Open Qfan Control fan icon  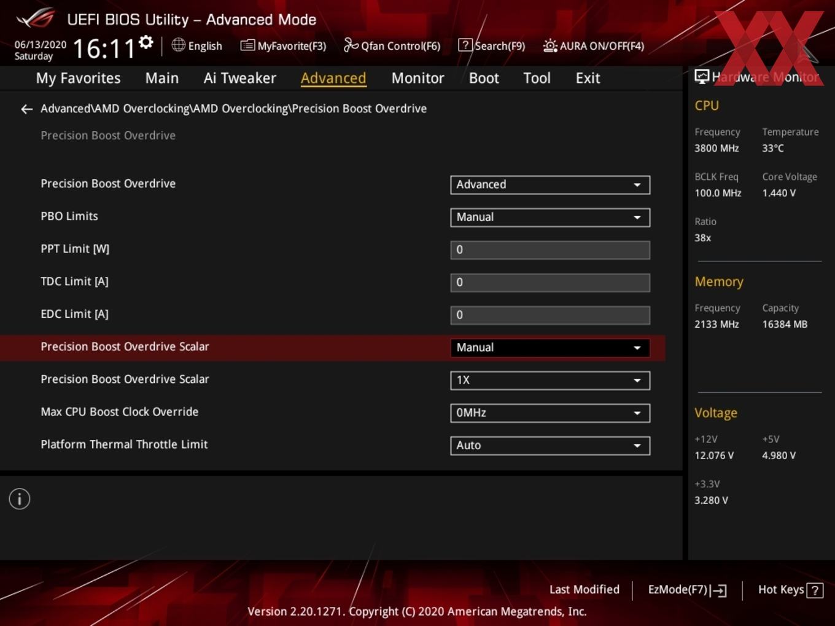pos(351,45)
